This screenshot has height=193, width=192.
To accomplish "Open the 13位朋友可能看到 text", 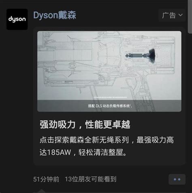I will pos(91,179).
